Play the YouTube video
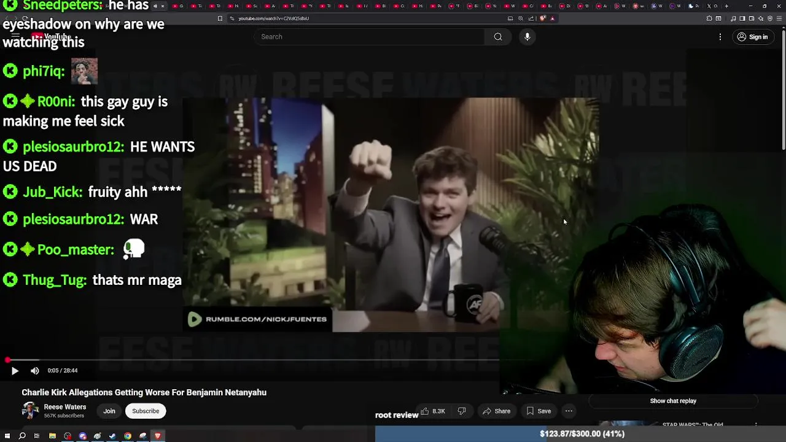Viewport: 786px width, 442px height. pos(15,371)
